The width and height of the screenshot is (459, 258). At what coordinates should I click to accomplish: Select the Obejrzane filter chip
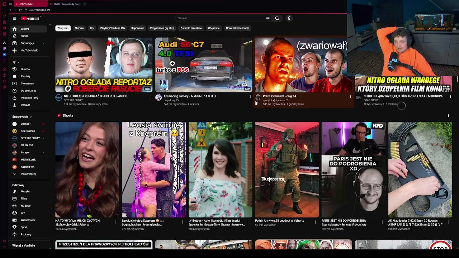click(x=214, y=28)
